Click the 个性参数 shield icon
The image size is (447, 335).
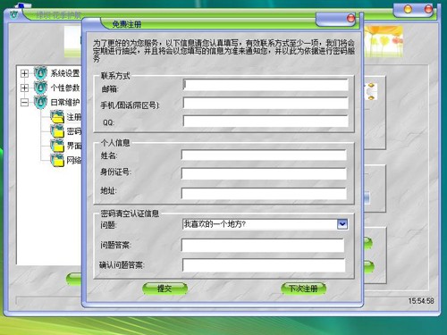coord(40,88)
